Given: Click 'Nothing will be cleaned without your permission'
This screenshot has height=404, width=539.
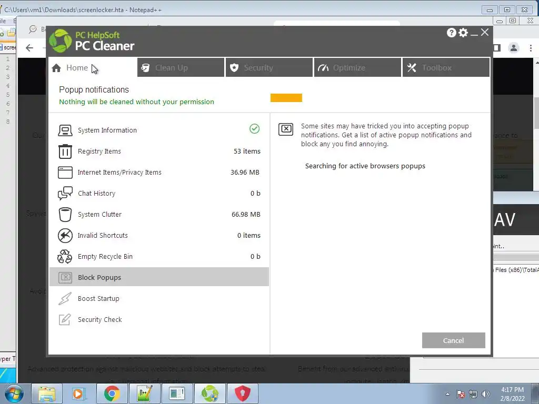Looking at the screenshot, I should pos(136,102).
